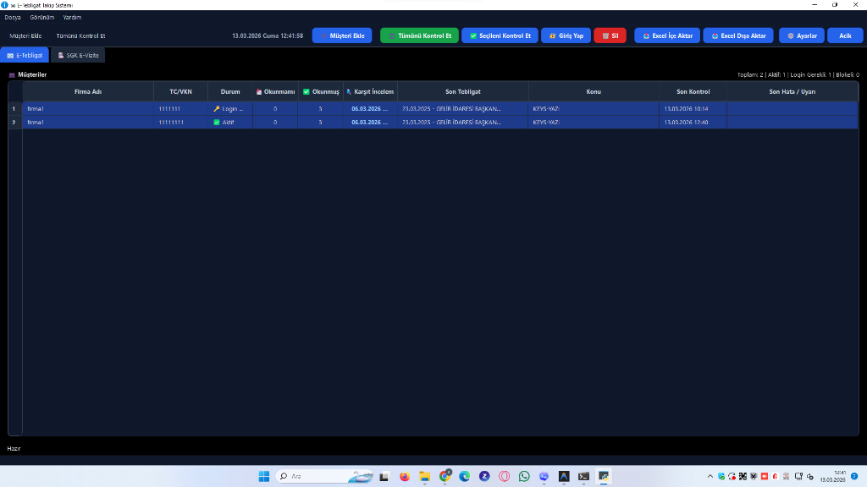Click the Müşteri Ekle toolbar button

[341, 36]
